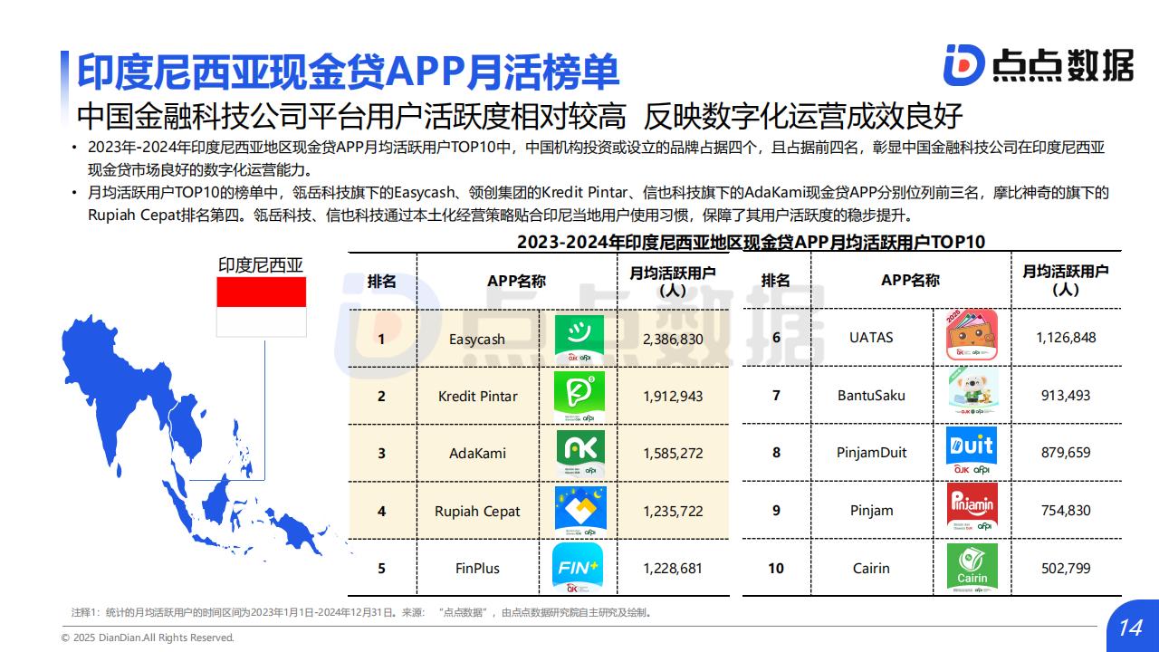Viewport: 1159px width, 652px height.
Task: Click the PinjamDuit name cell
Action: click(871, 452)
